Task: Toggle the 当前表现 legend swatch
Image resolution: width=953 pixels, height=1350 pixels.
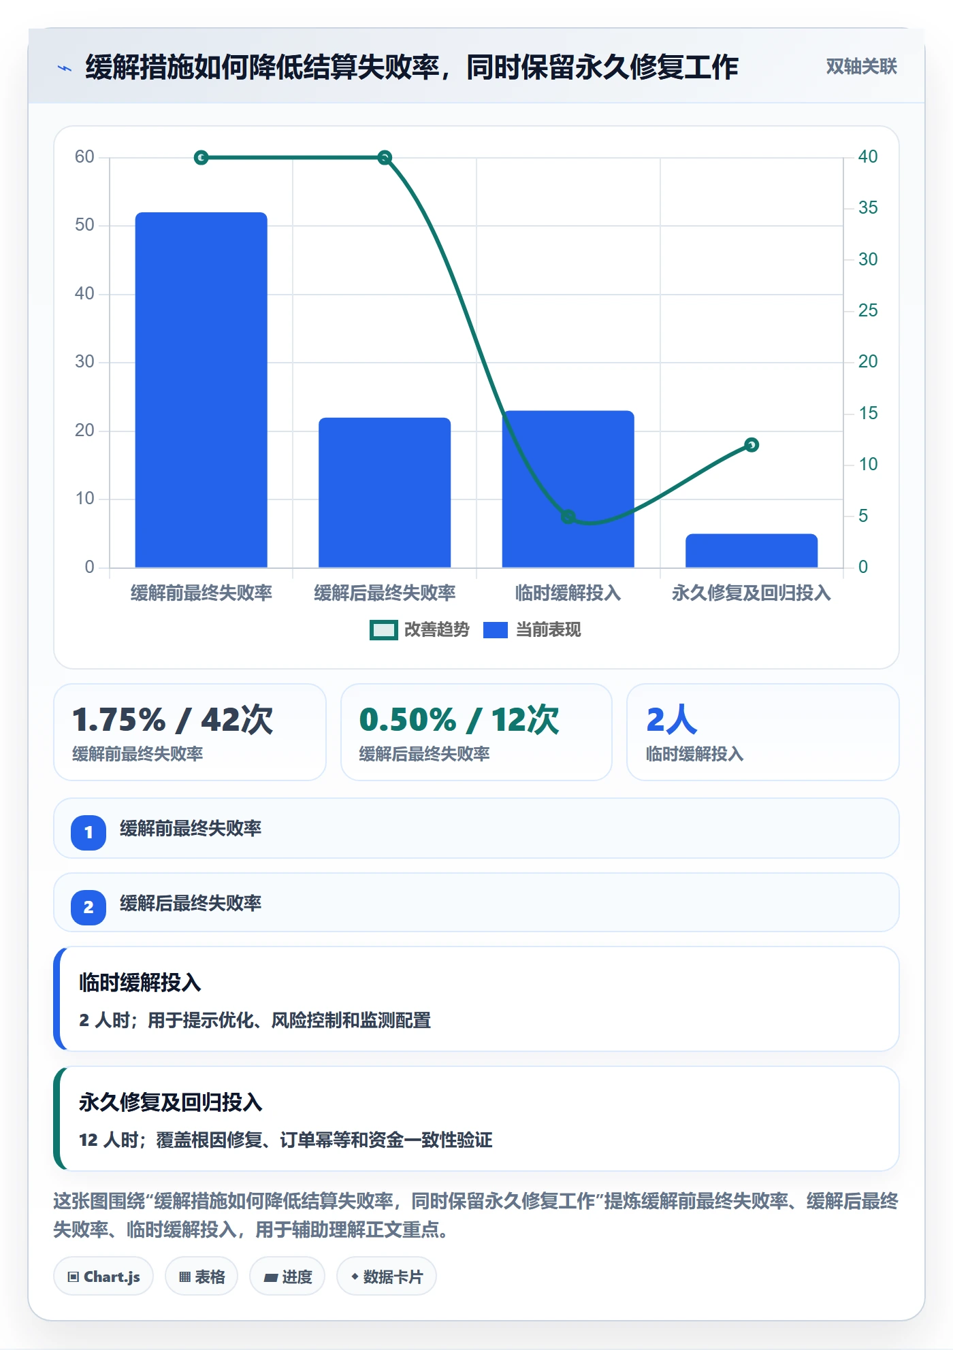Action: click(495, 630)
